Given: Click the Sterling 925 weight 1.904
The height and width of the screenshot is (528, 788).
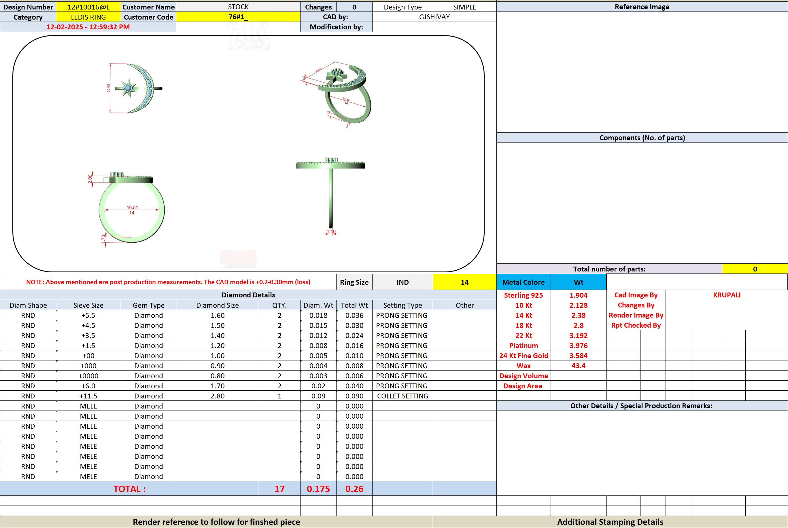Looking at the screenshot, I should click(x=579, y=295).
